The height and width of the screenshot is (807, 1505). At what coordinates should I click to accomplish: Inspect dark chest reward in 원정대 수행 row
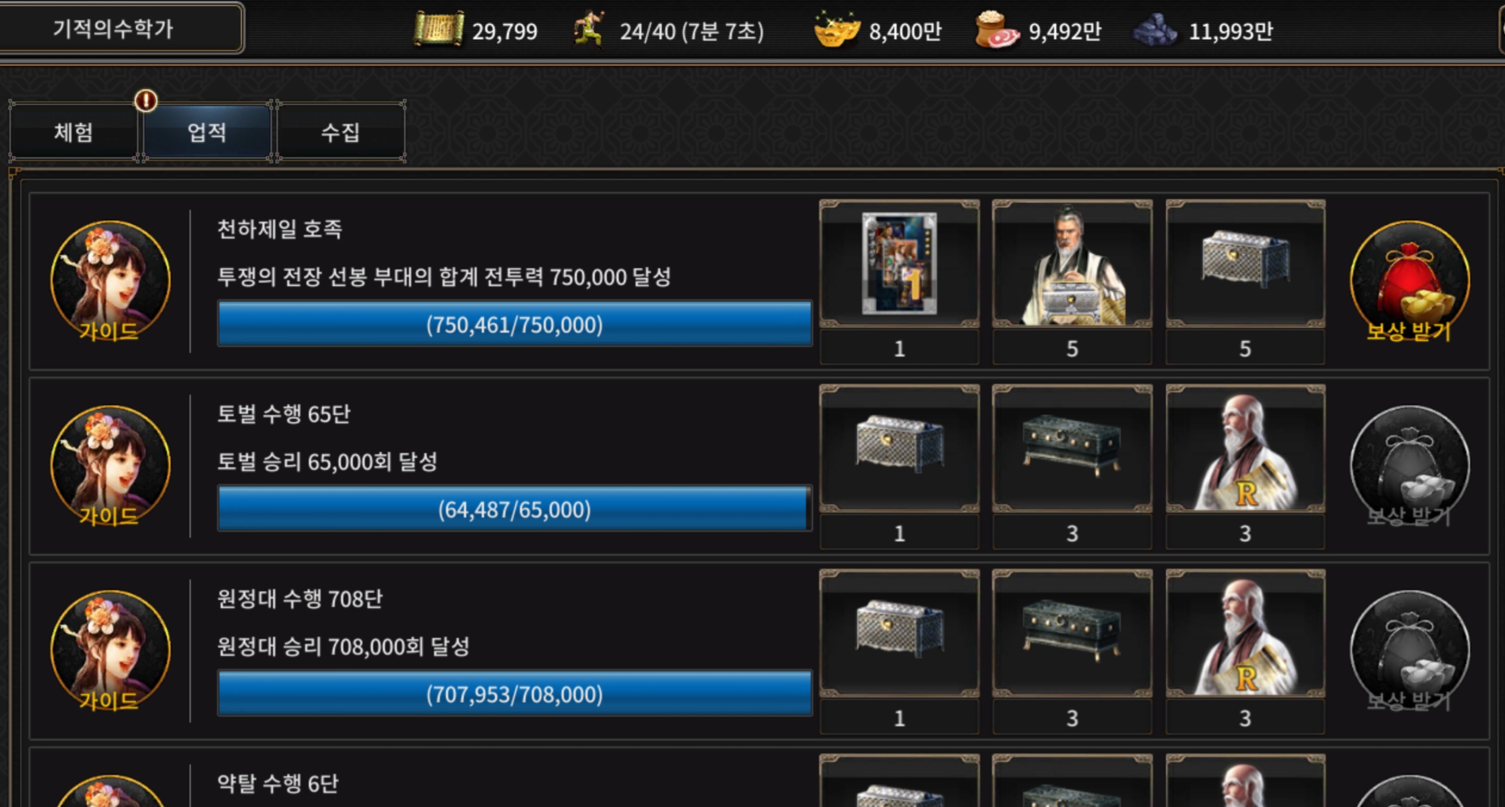click(x=1072, y=633)
